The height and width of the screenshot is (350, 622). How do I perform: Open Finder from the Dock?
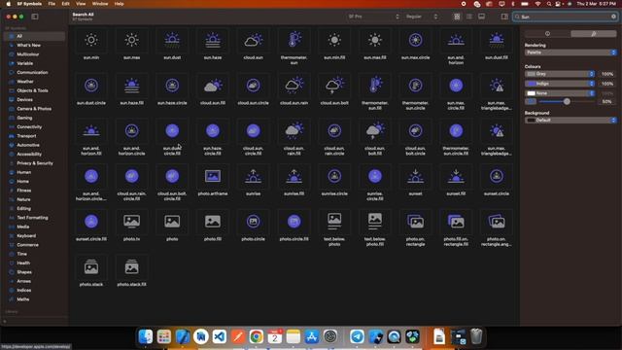[146, 336]
